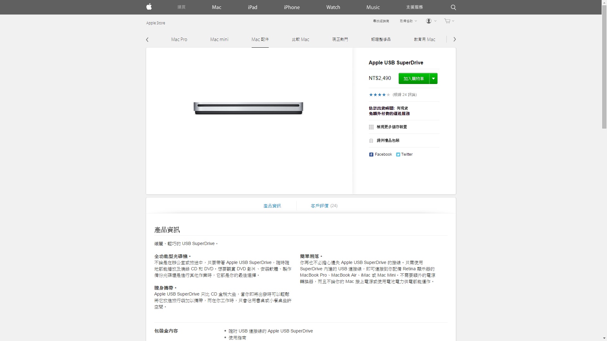Click the Apple USB SuperDrive product image
Screen dimensions: 607x341
248,108
